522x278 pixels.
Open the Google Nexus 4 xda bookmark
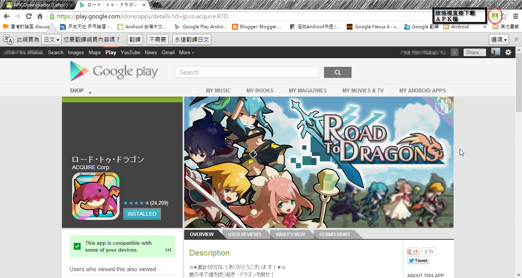[373, 27]
